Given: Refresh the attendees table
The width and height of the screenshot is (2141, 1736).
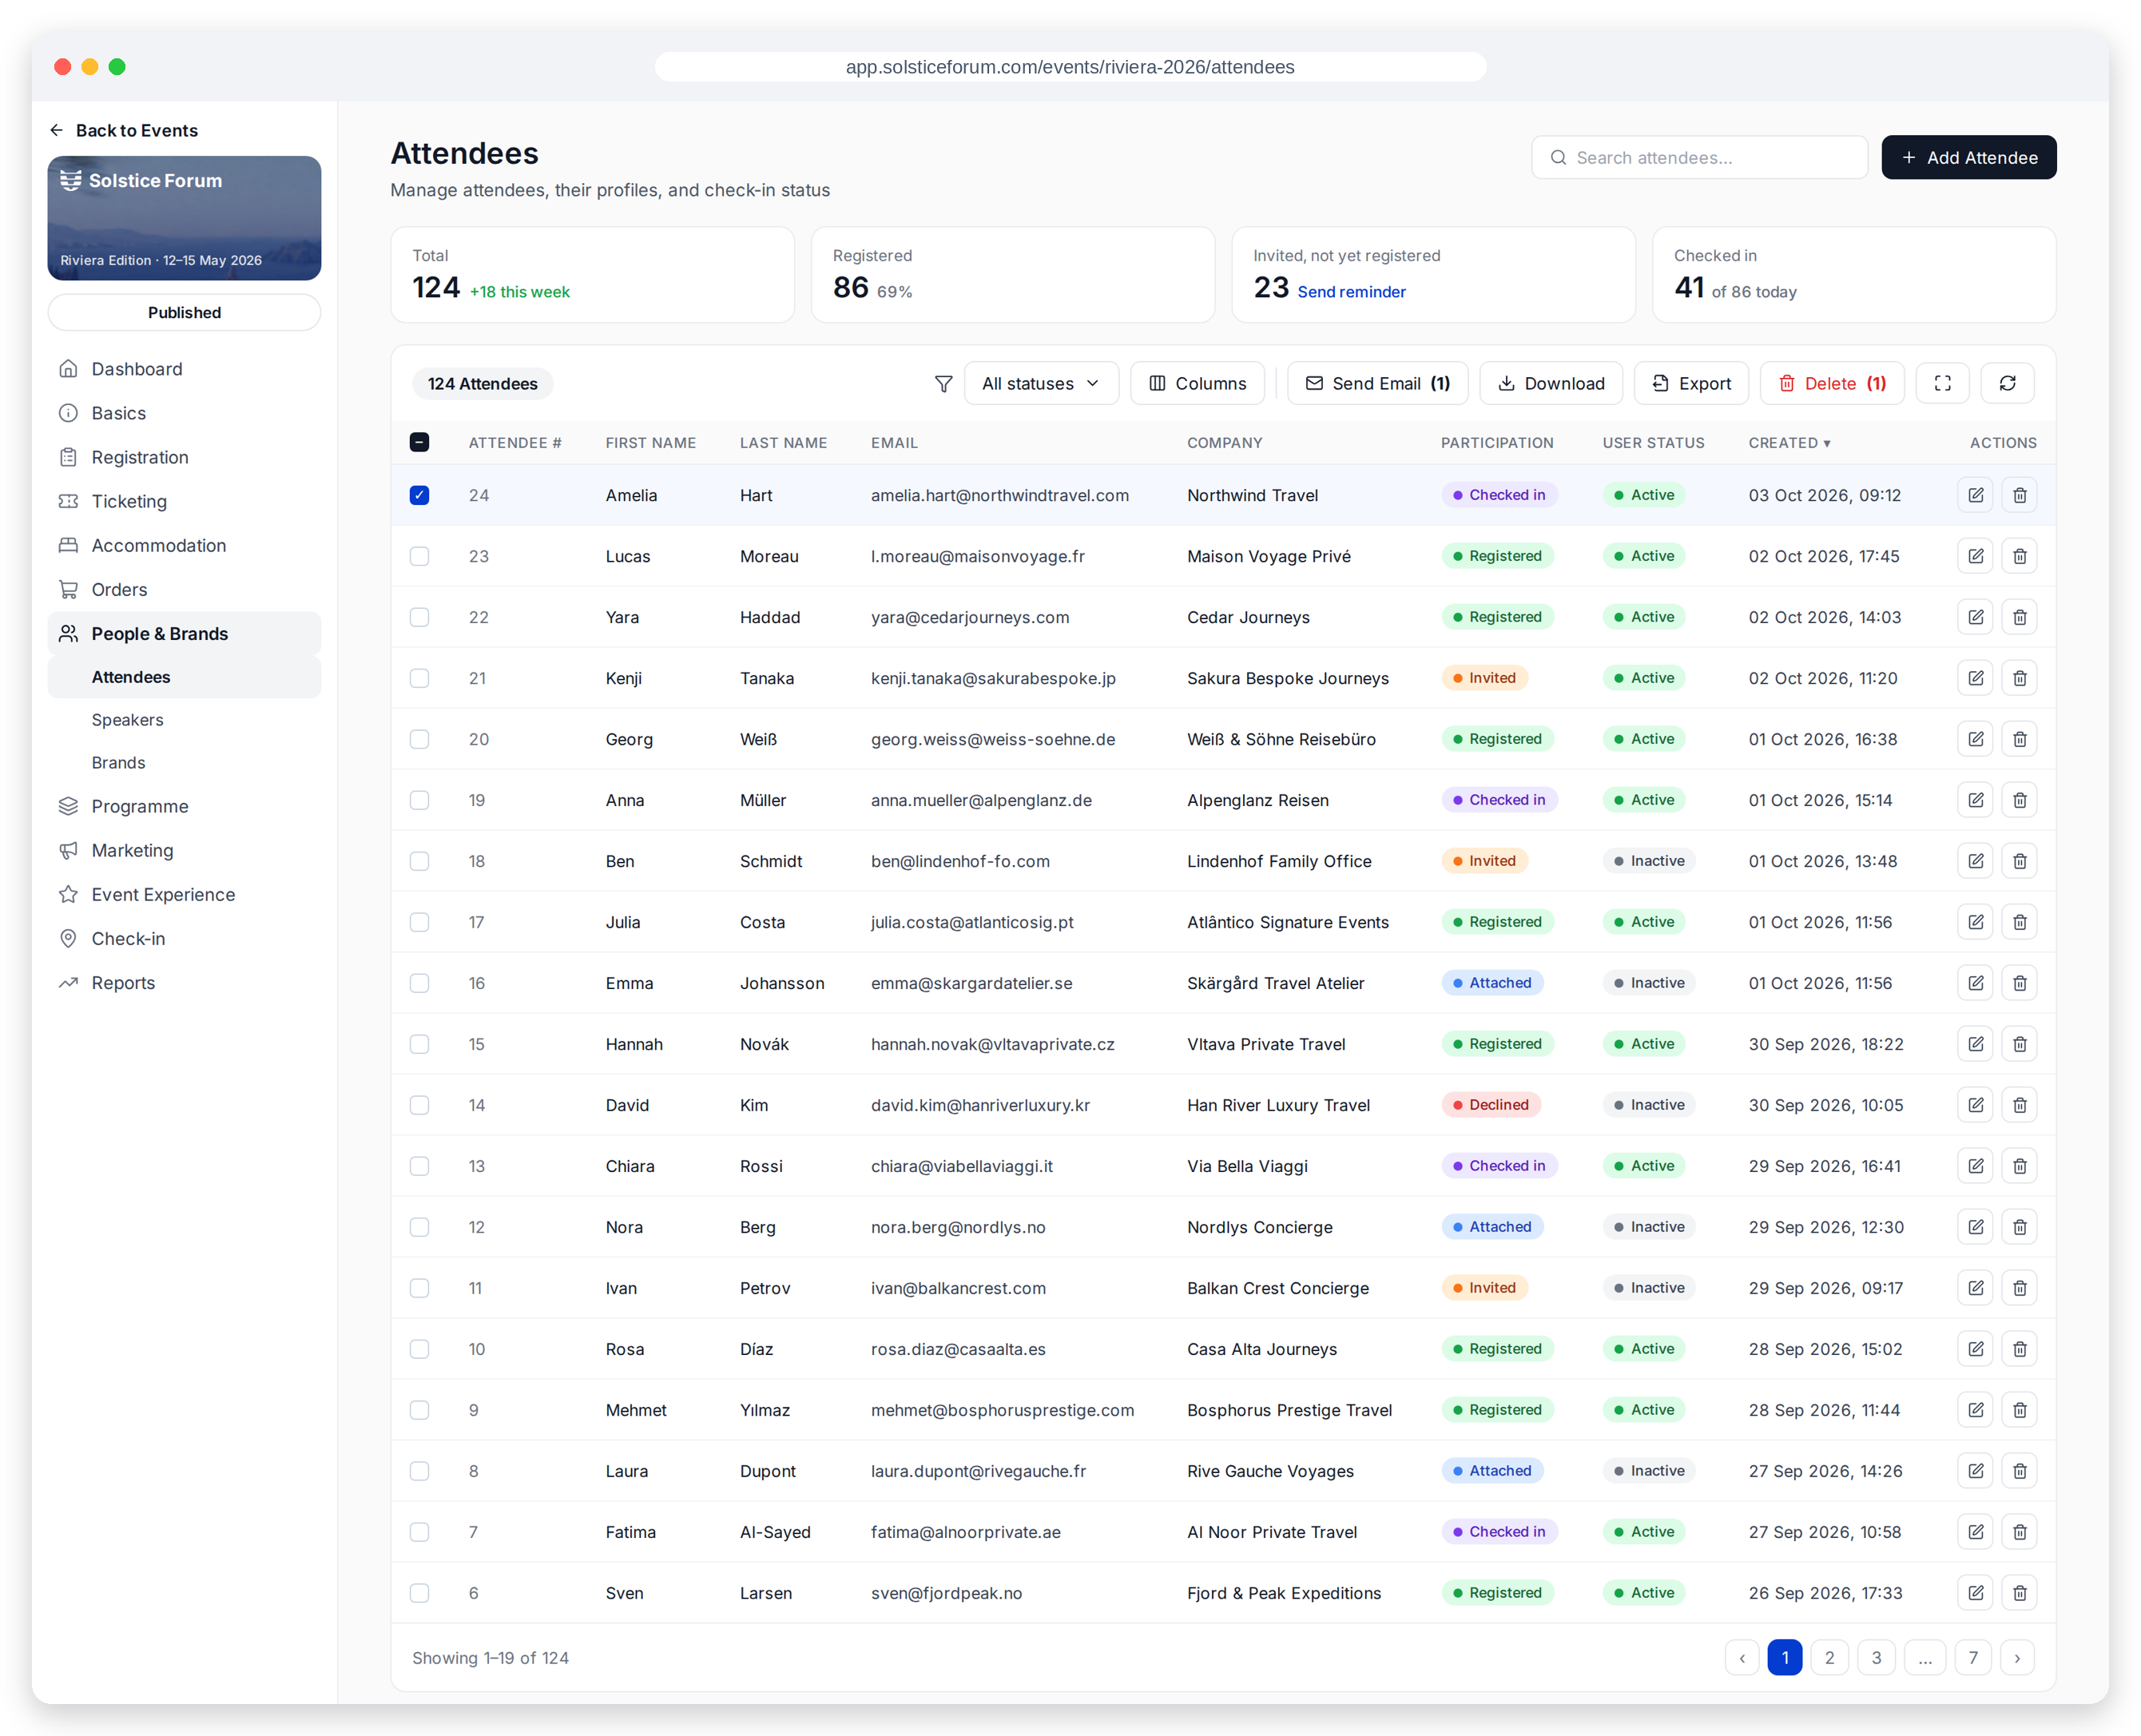Looking at the screenshot, I should point(2007,384).
